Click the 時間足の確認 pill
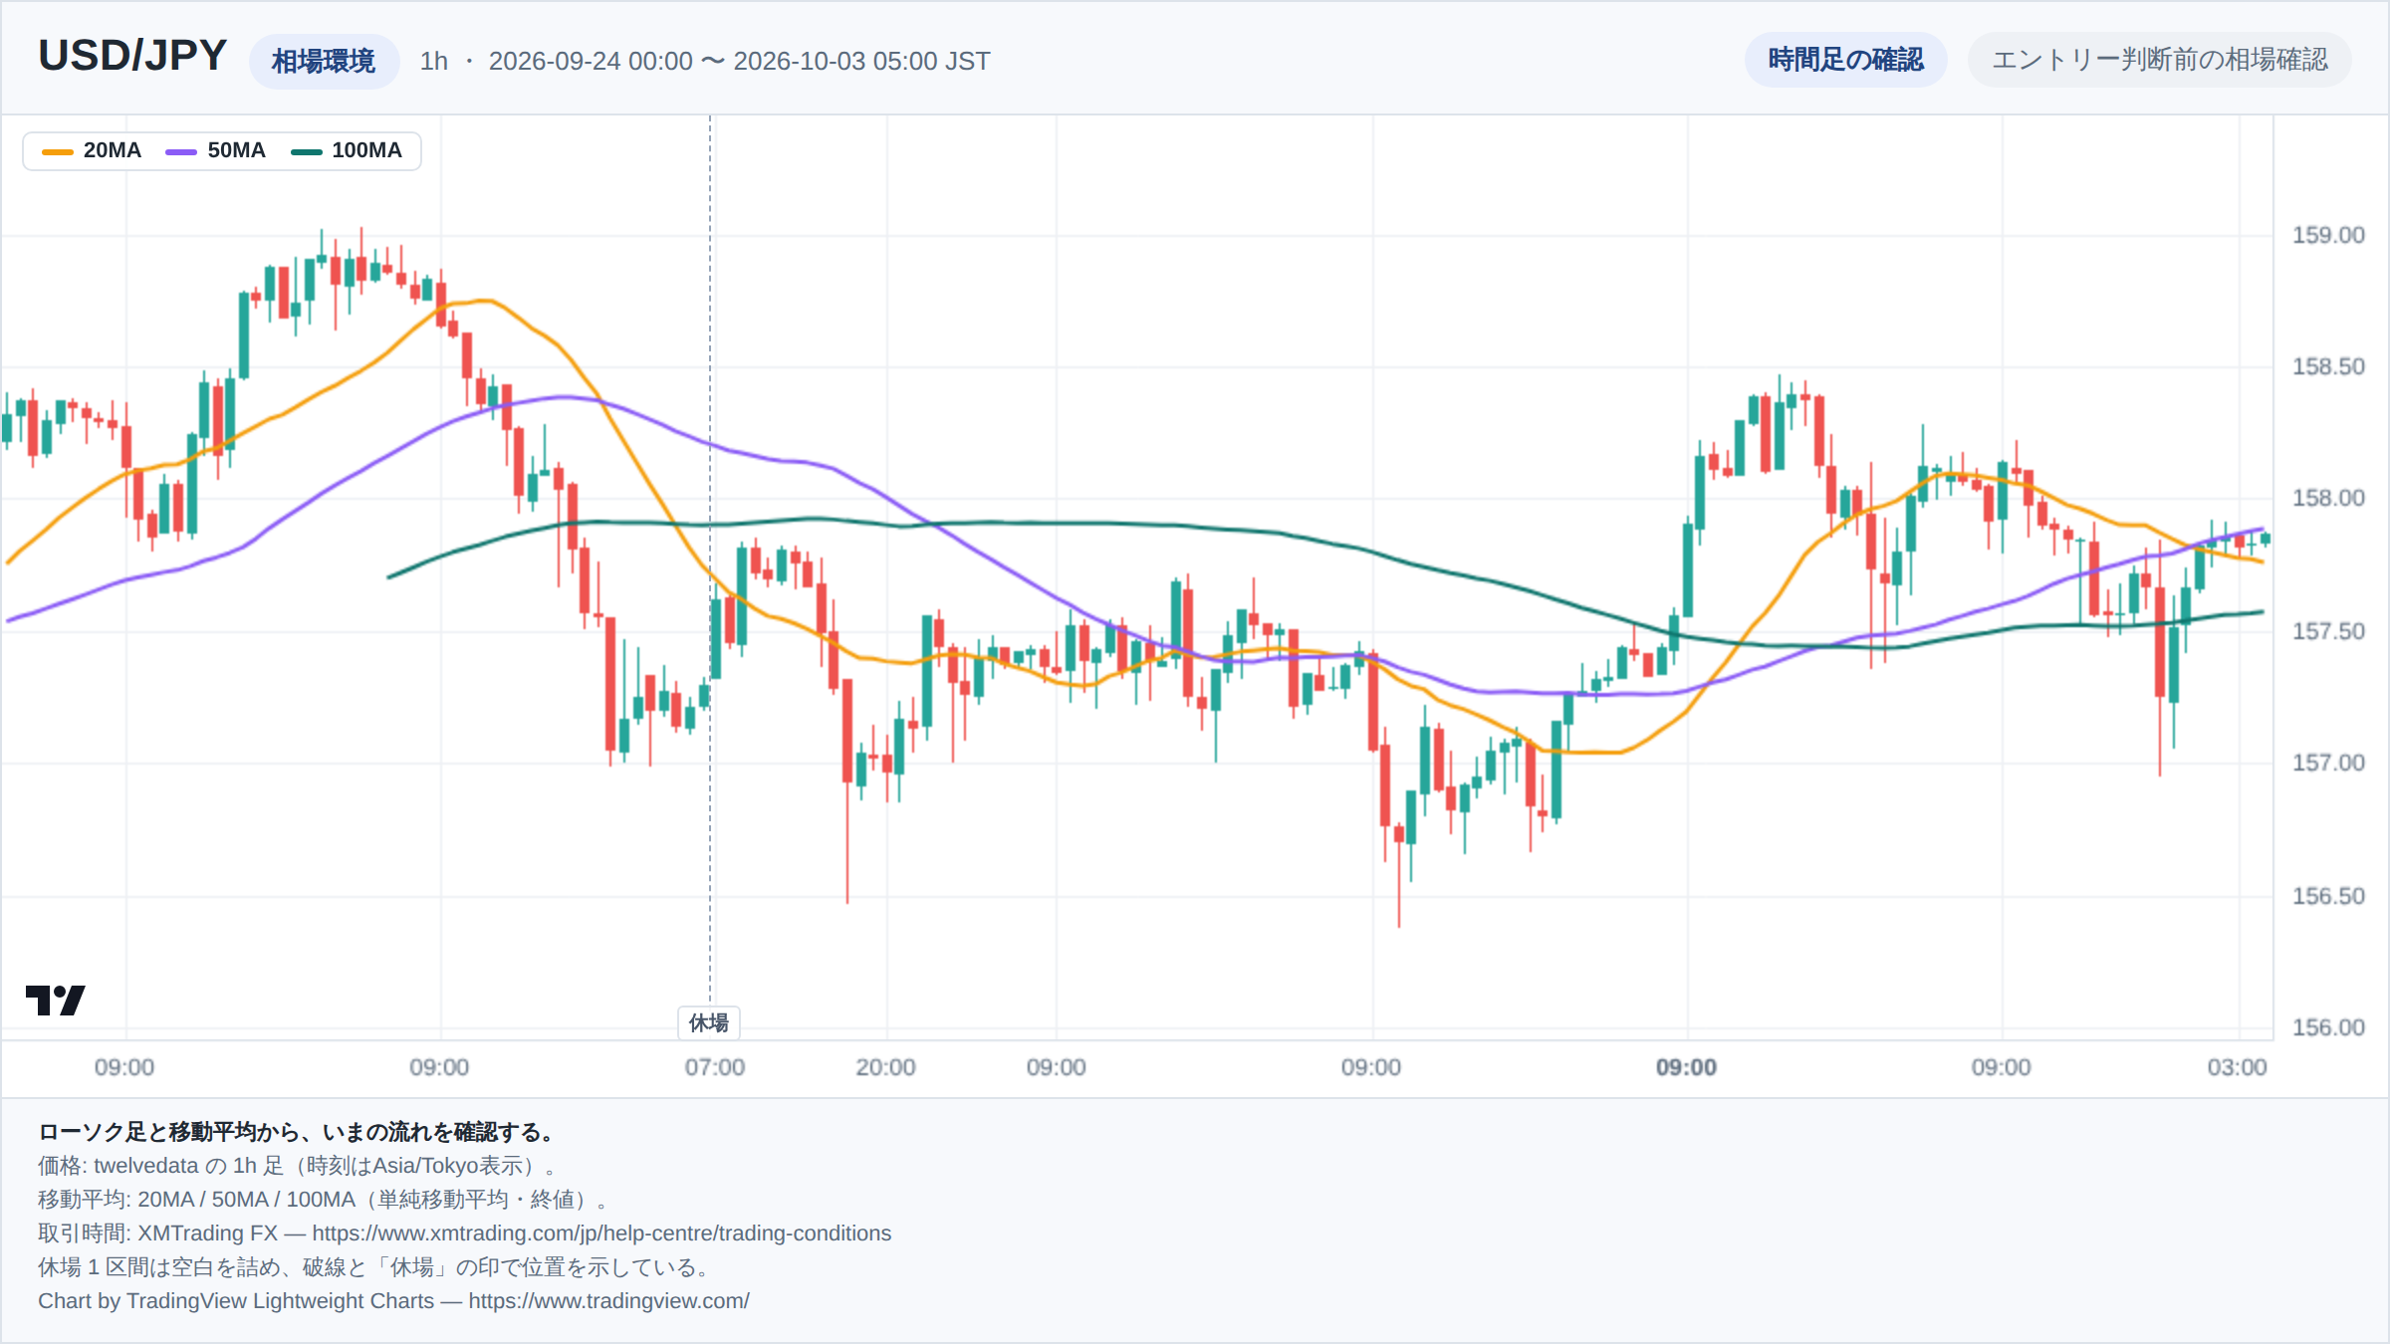The width and height of the screenshot is (2390, 1344). (1845, 60)
